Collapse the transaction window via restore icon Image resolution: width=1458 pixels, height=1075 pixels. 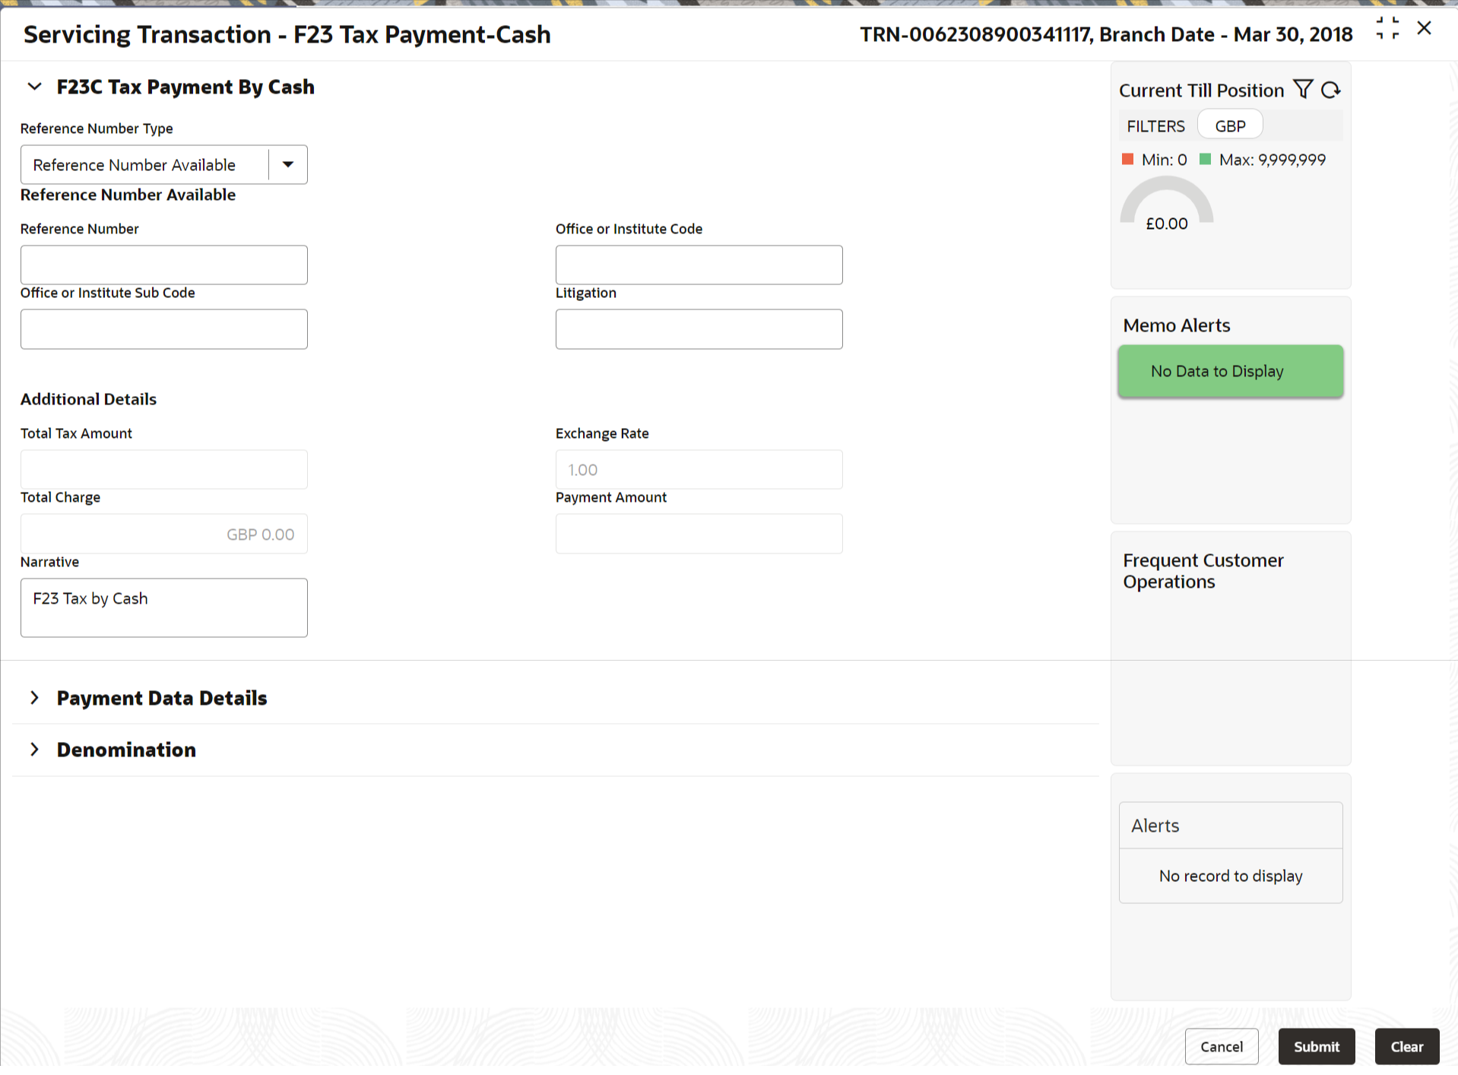(x=1387, y=29)
